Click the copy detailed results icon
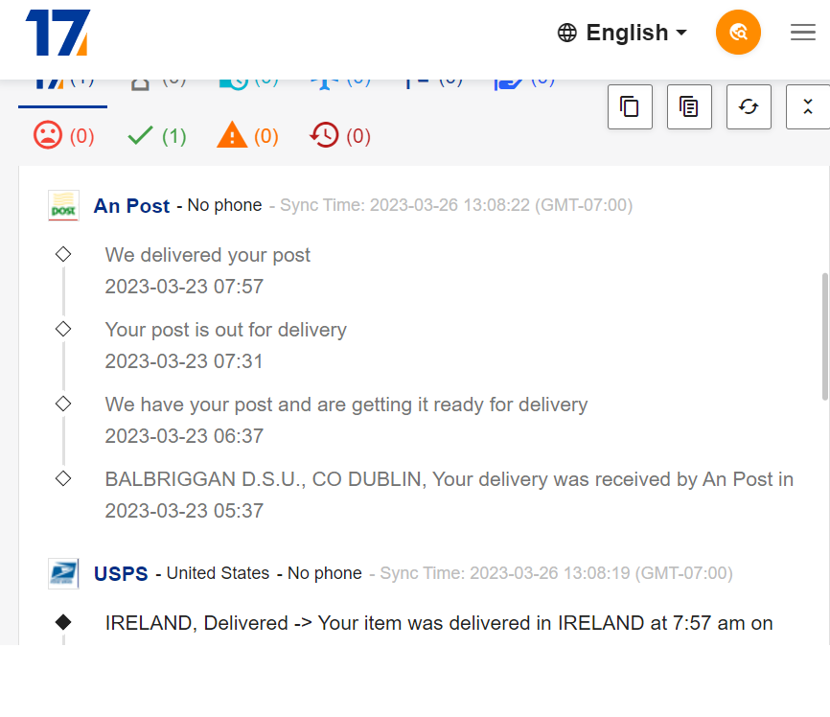830x717 pixels. pyautogui.click(x=689, y=106)
